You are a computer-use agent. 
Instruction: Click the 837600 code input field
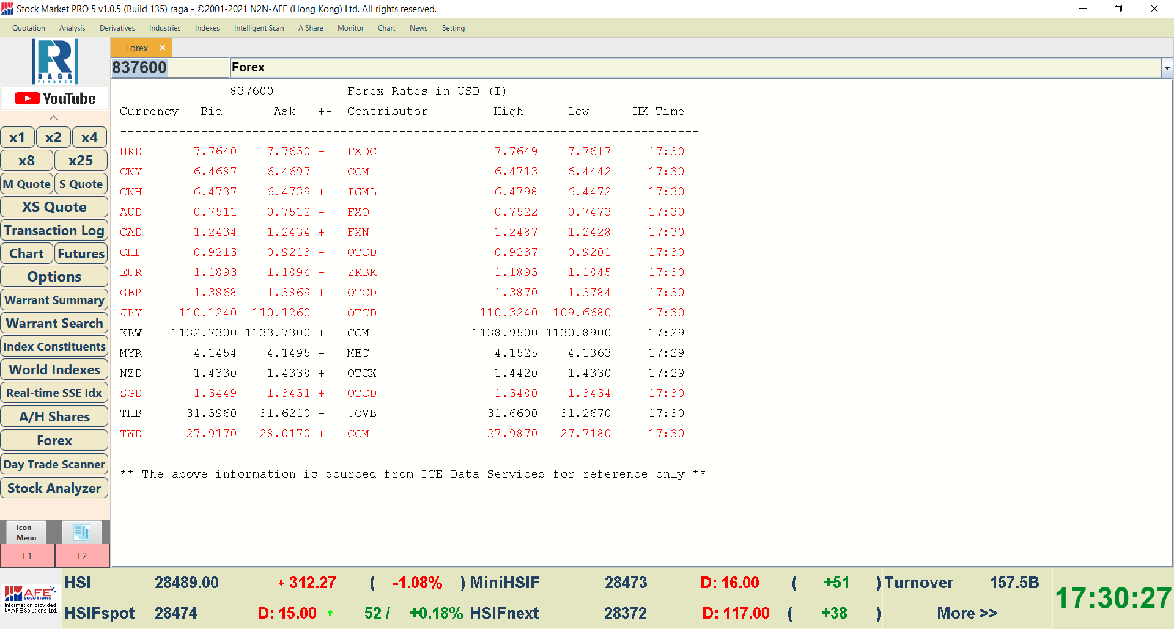(169, 68)
